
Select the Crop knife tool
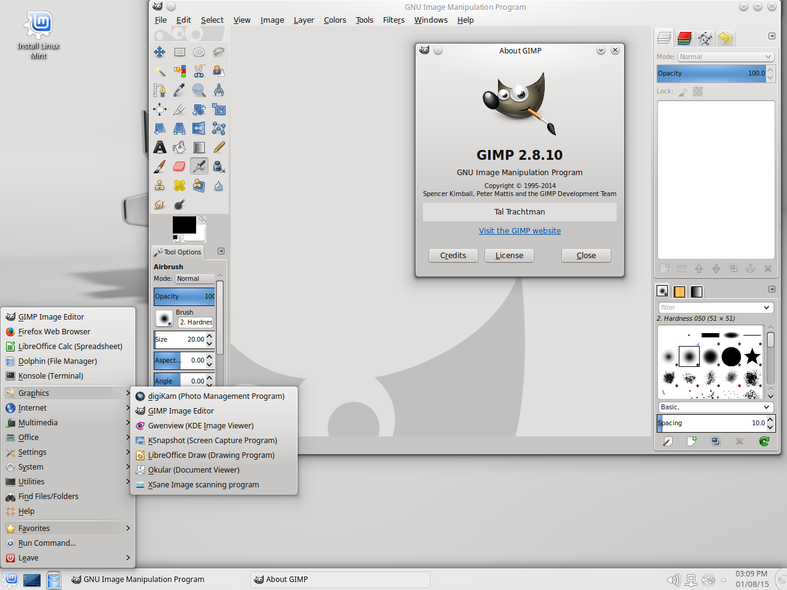(180, 109)
